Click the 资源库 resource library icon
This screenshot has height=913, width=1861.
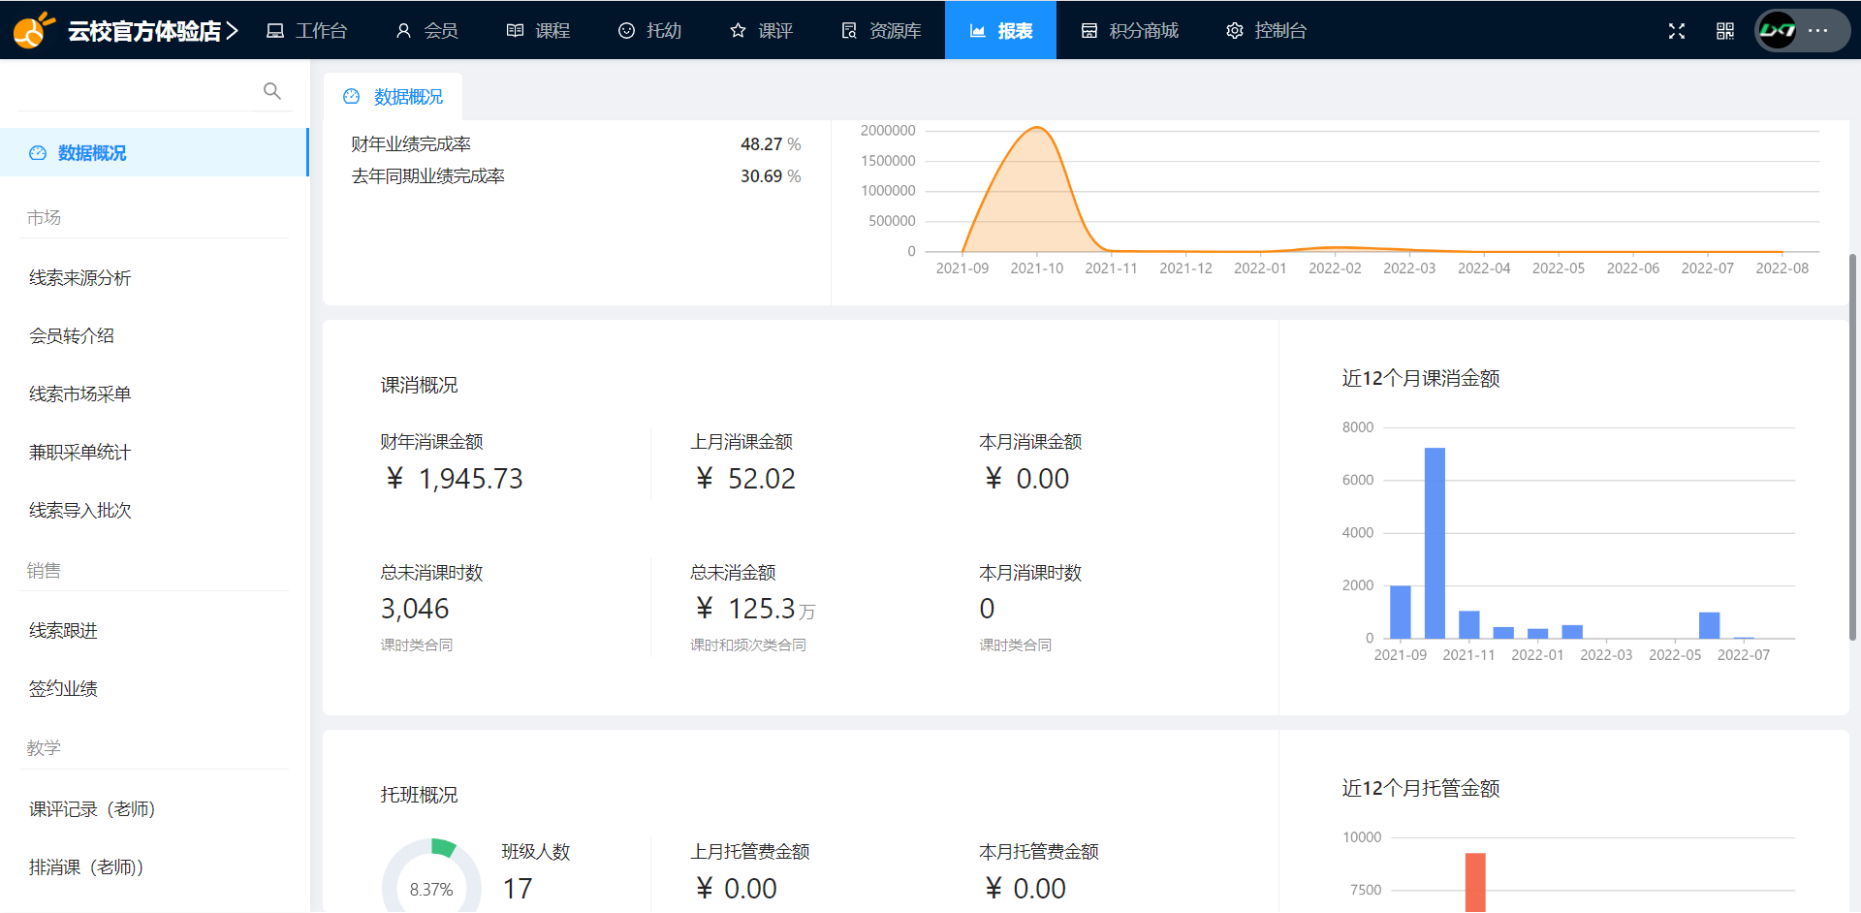pyautogui.click(x=849, y=31)
